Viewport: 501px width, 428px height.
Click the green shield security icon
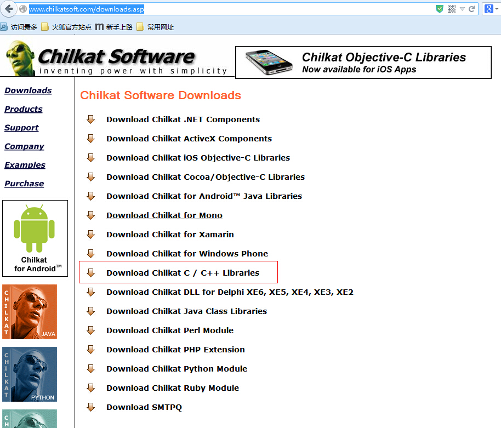(440, 9)
